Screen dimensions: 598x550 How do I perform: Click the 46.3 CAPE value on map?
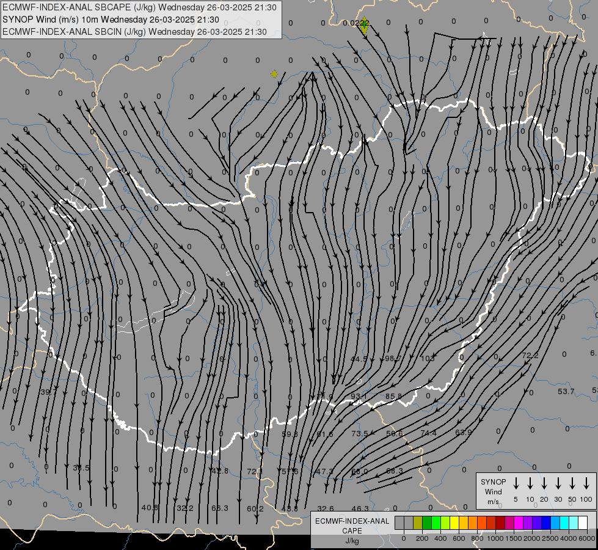[x=360, y=508]
